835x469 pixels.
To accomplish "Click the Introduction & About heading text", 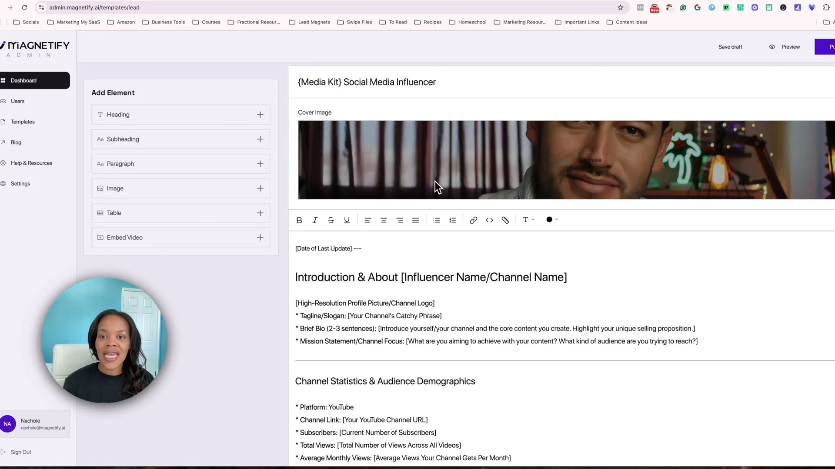I will click(x=431, y=277).
